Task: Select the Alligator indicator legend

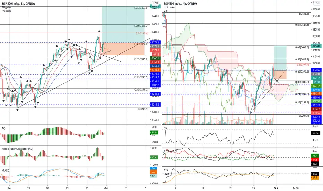Action: pos(7,7)
